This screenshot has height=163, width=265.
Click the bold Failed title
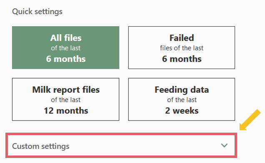182,38
